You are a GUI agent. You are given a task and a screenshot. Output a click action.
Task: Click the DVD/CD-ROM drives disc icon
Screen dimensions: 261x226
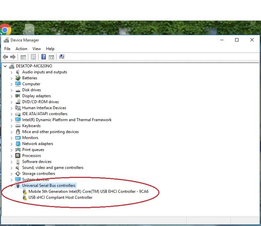click(x=18, y=102)
